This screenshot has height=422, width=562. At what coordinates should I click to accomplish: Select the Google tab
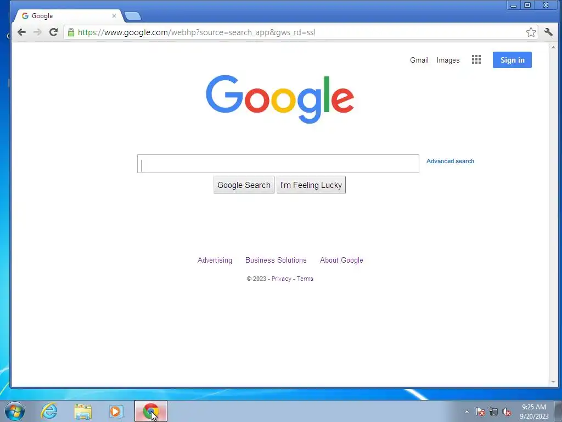click(68, 16)
